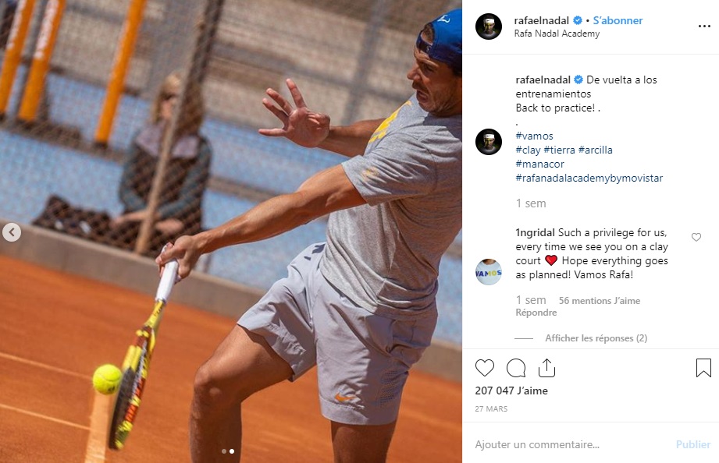The image size is (719, 463).
Task: Save the post with the bookmark icon
Action: click(x=703, y=368)
